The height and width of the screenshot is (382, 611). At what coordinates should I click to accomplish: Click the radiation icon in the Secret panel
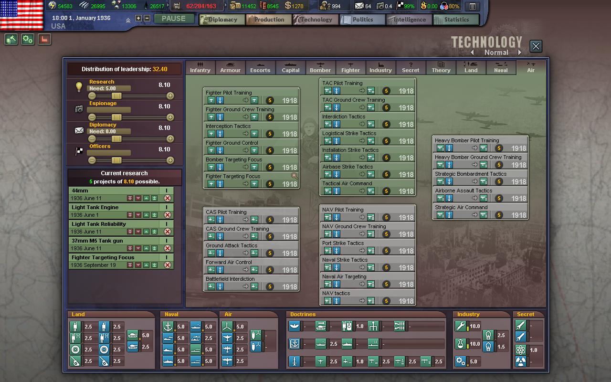(x=521, y=362)
